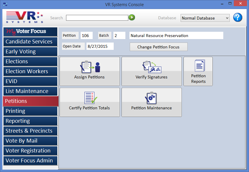Select the Vote By Mail section
This screenshot has width=249, height=172.
pos(30,141)
